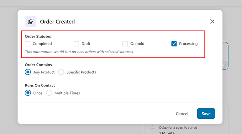The image size is (242, 134).
Task: Click the Order Statuses heading
Action: 38,37
